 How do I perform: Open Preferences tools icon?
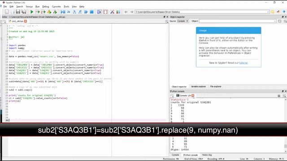[112, 12]
